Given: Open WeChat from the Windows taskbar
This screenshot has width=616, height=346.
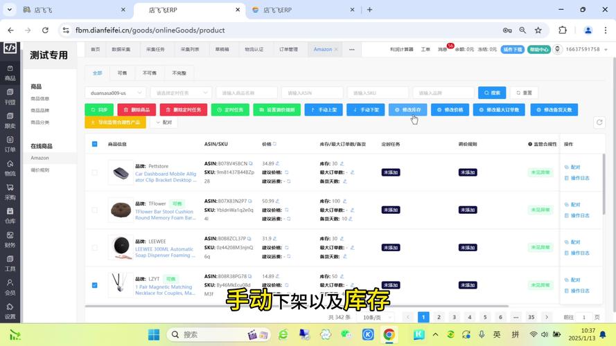Looking at the screenshot, I should point(346,335).
